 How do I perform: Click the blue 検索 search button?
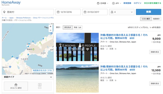pyautogui.click(x=148, y=12)
